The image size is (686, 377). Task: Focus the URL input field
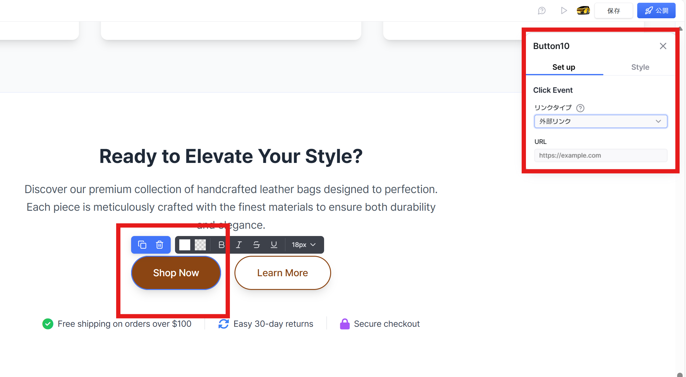click(601, 155)
